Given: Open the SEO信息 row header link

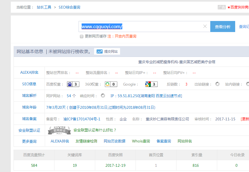Looking at the screenshot, I should tap(29, 84).
